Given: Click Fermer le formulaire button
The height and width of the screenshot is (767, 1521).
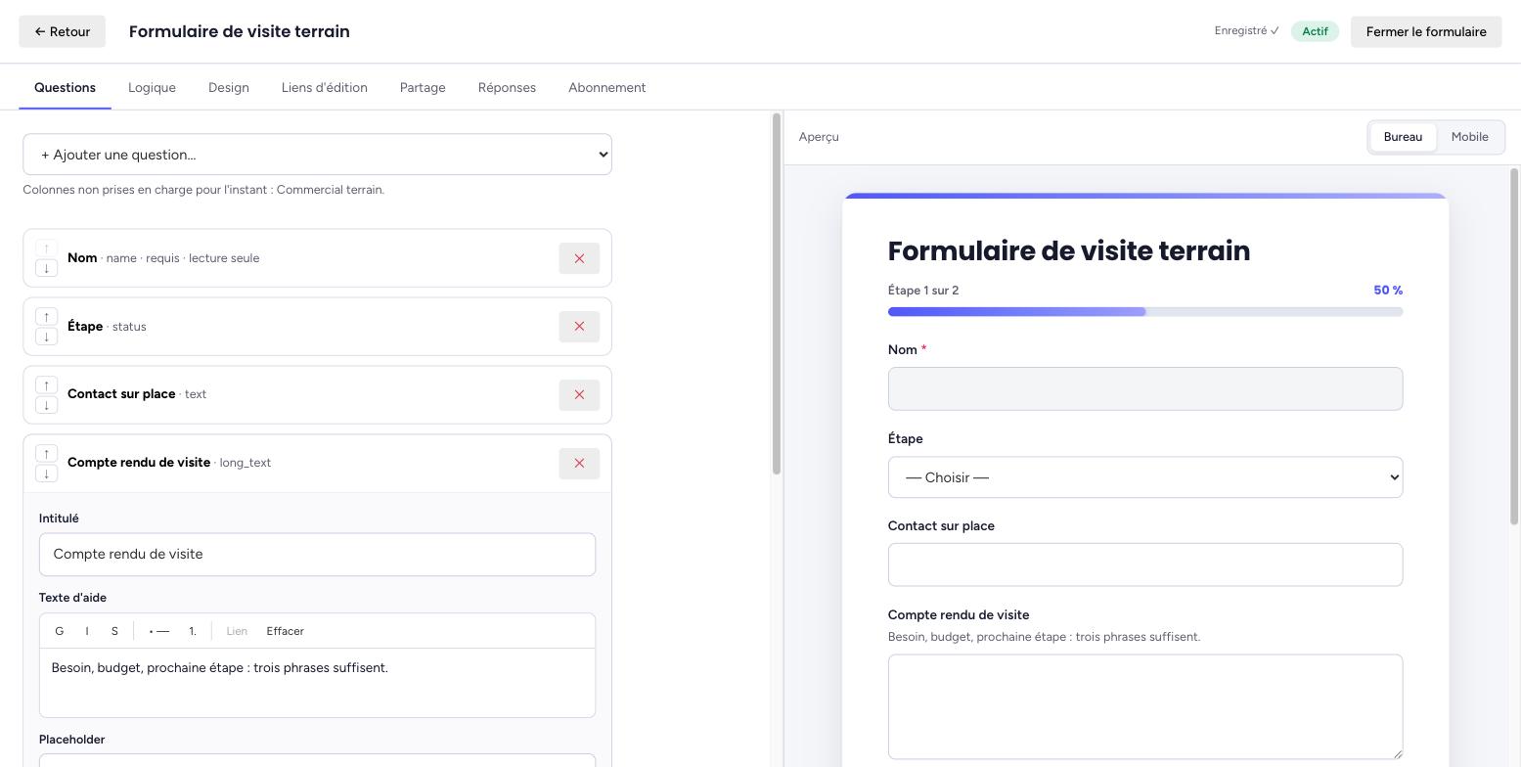Looking at the screenshot, I should [x=1426, y=31].
